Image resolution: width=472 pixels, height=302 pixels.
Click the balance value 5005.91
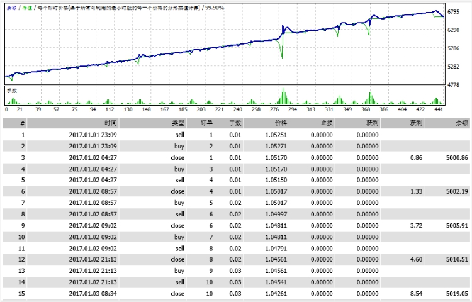pyautogui.click(x=457, y=226)
